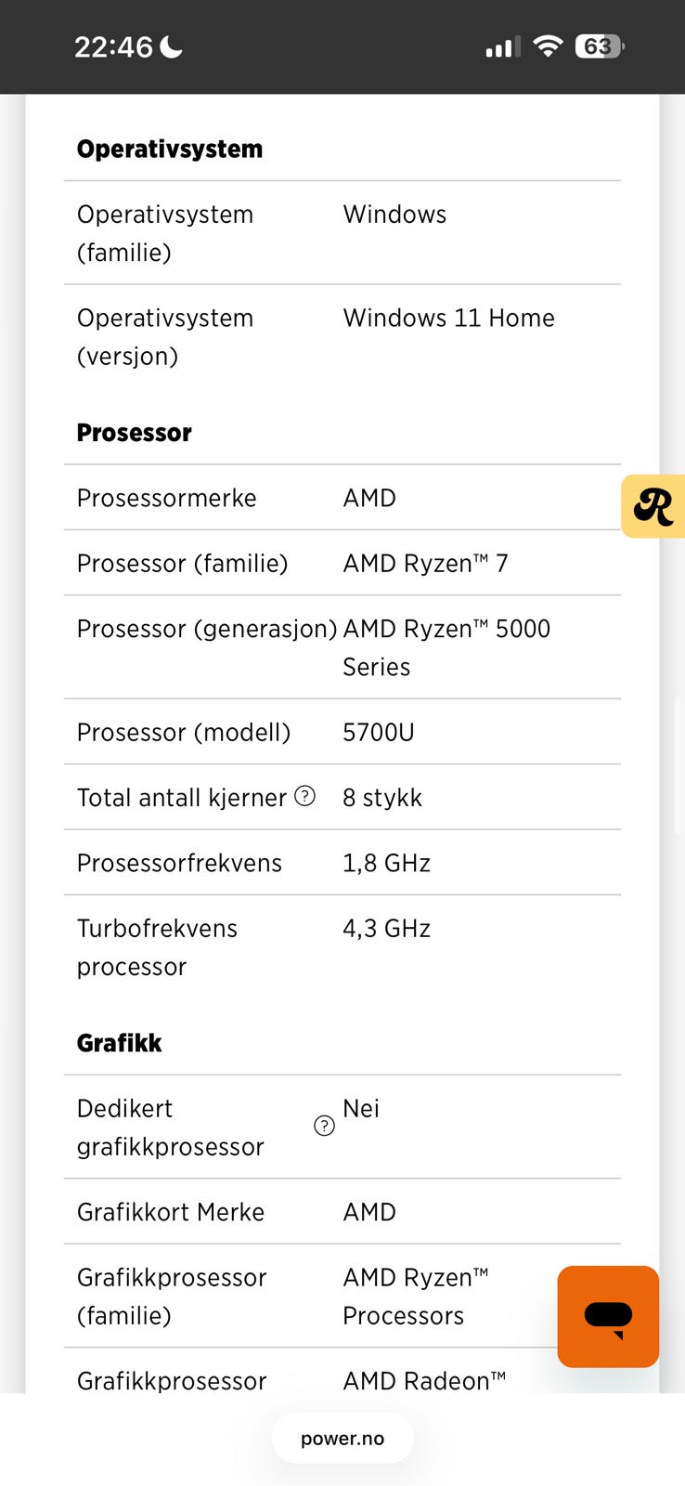
Task: Select the Prosessor section heading
Action: point(135,433)
